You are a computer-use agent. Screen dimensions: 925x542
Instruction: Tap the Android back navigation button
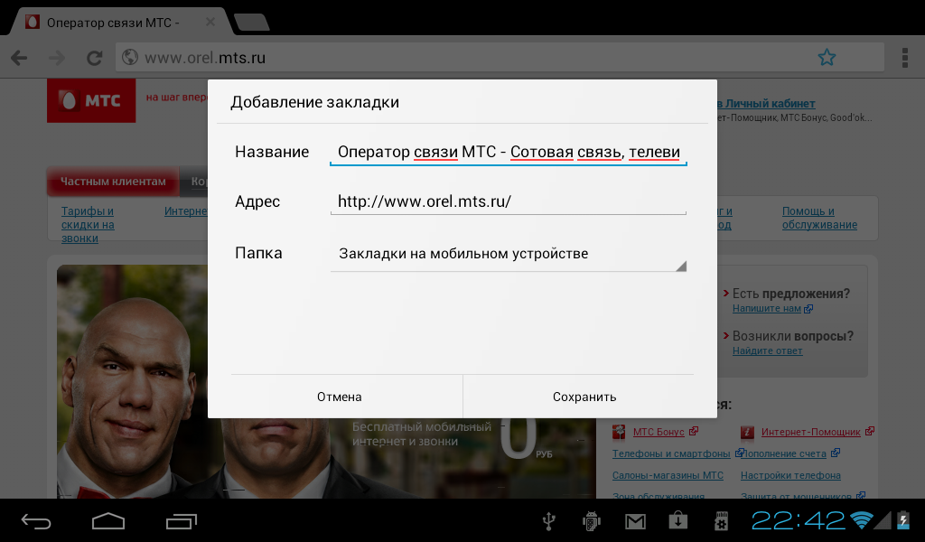(x=36, y=521)
